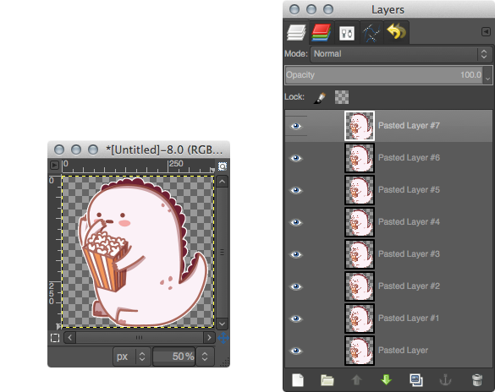Toggle quick mask at canvas corner
Image resolution: width=495 pixels, height=392 pixels.
point(55,338)
